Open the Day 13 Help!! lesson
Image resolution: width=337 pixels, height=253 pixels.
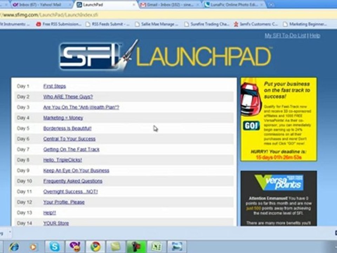[x=49, y=213]
